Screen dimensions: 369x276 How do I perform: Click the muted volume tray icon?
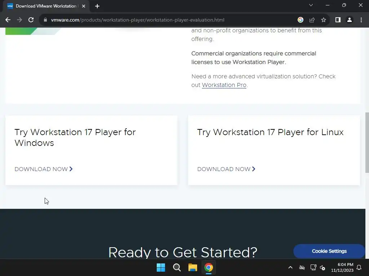[323, 267]
